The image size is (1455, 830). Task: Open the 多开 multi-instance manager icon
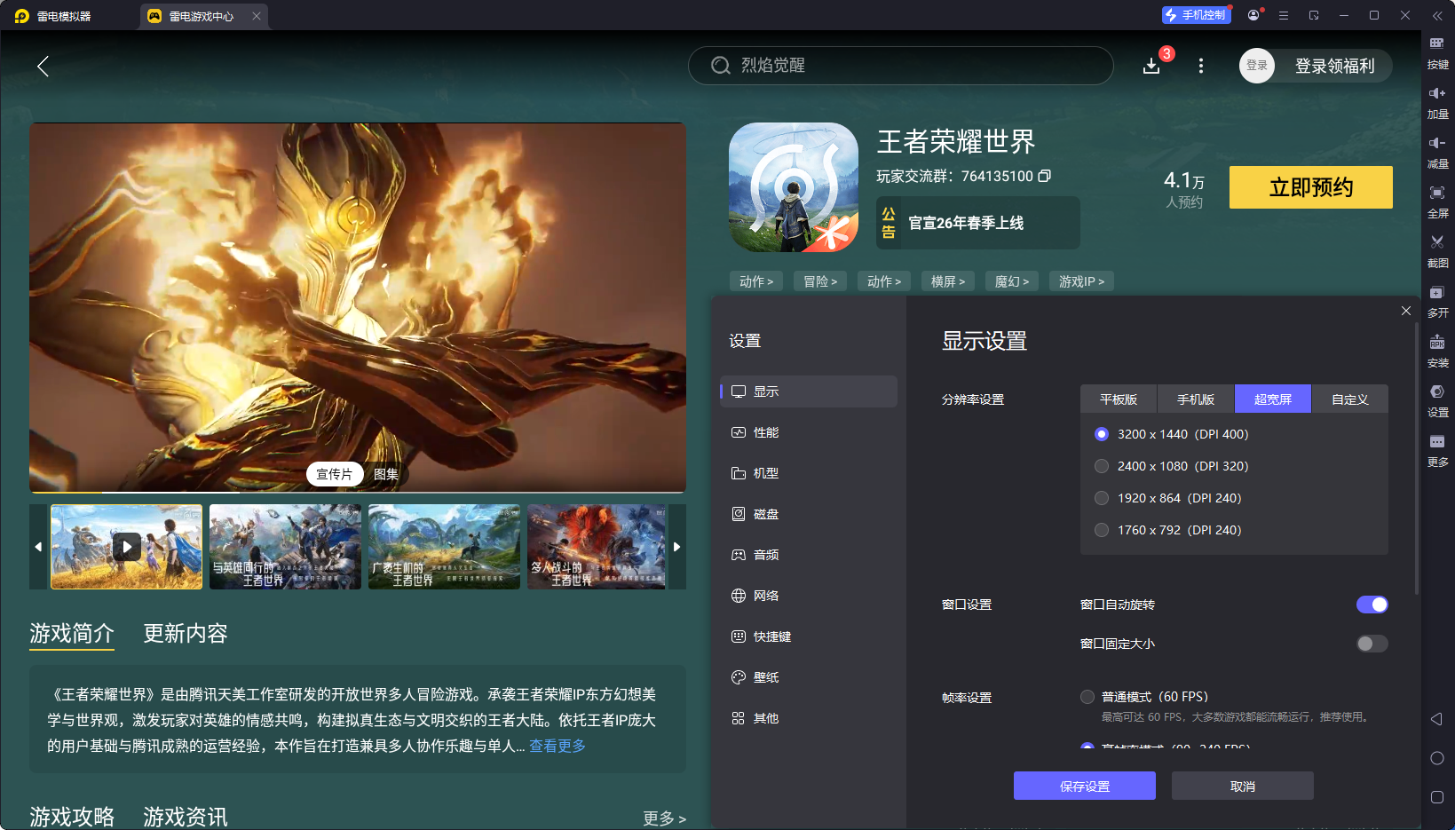(1438, 302)
